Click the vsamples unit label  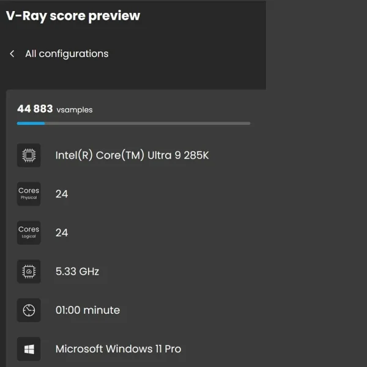pos(75,110)
